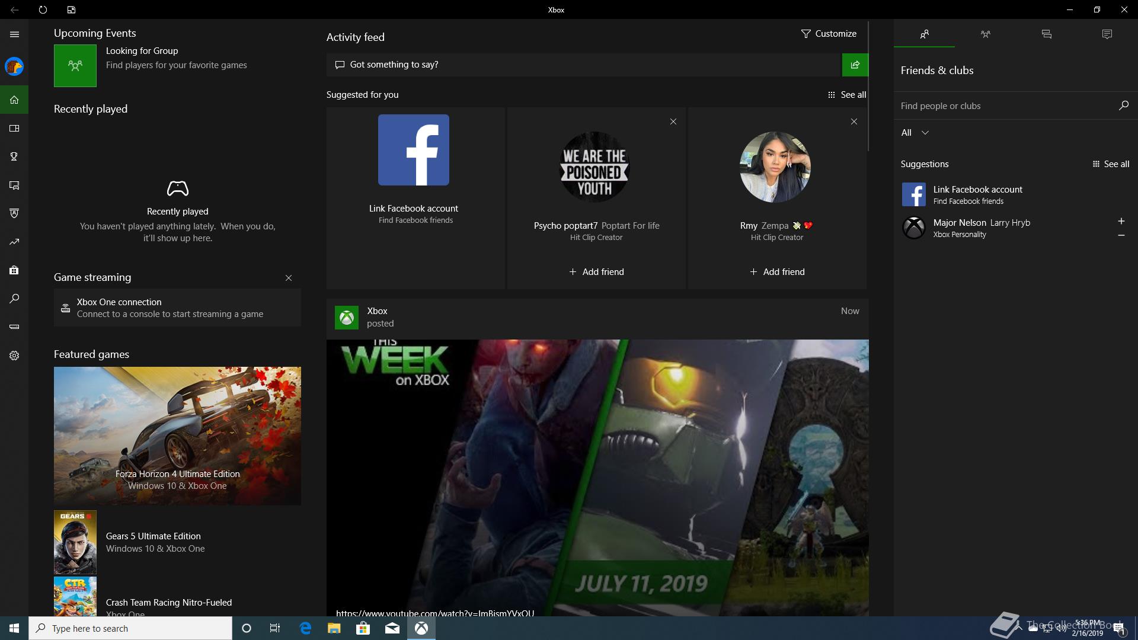The width and height of the screenshot is (1138, 640).
Task: Open Trending sidebar icon
Action: (x=14, y=242)
